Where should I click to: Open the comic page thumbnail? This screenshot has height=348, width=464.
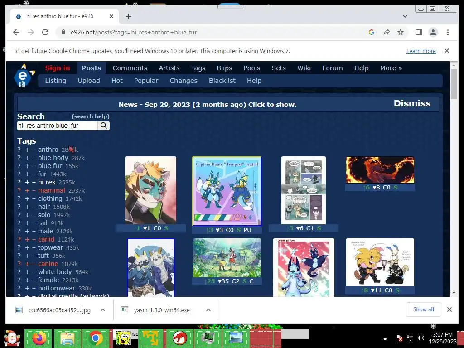303,190
